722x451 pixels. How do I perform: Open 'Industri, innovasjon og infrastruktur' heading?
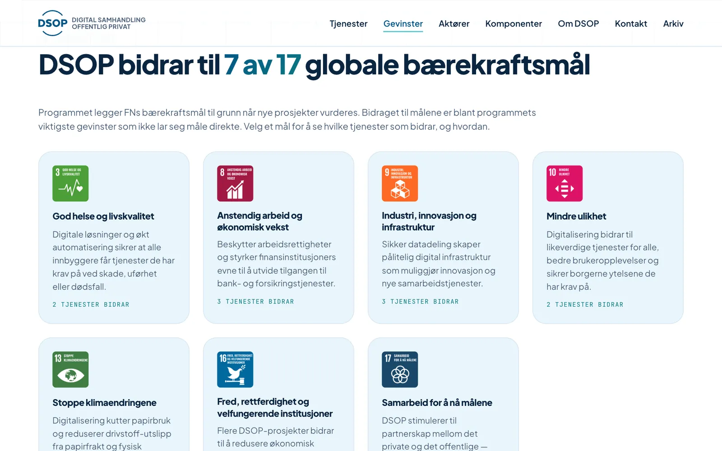(429, 221)
